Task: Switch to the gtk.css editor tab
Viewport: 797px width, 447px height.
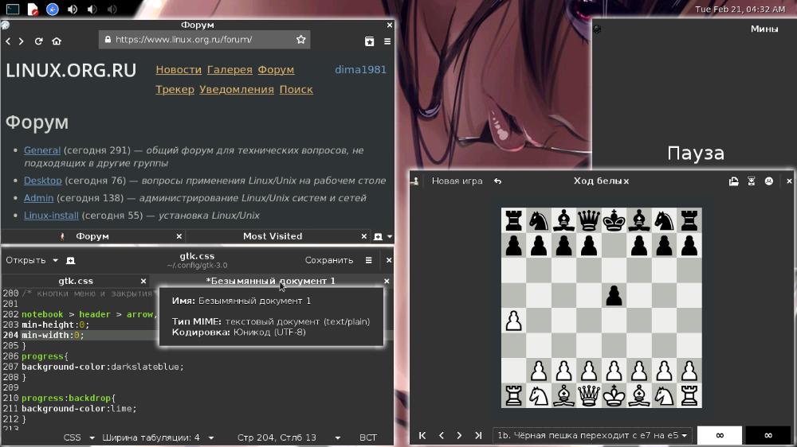Action: (x=76, y=281)
